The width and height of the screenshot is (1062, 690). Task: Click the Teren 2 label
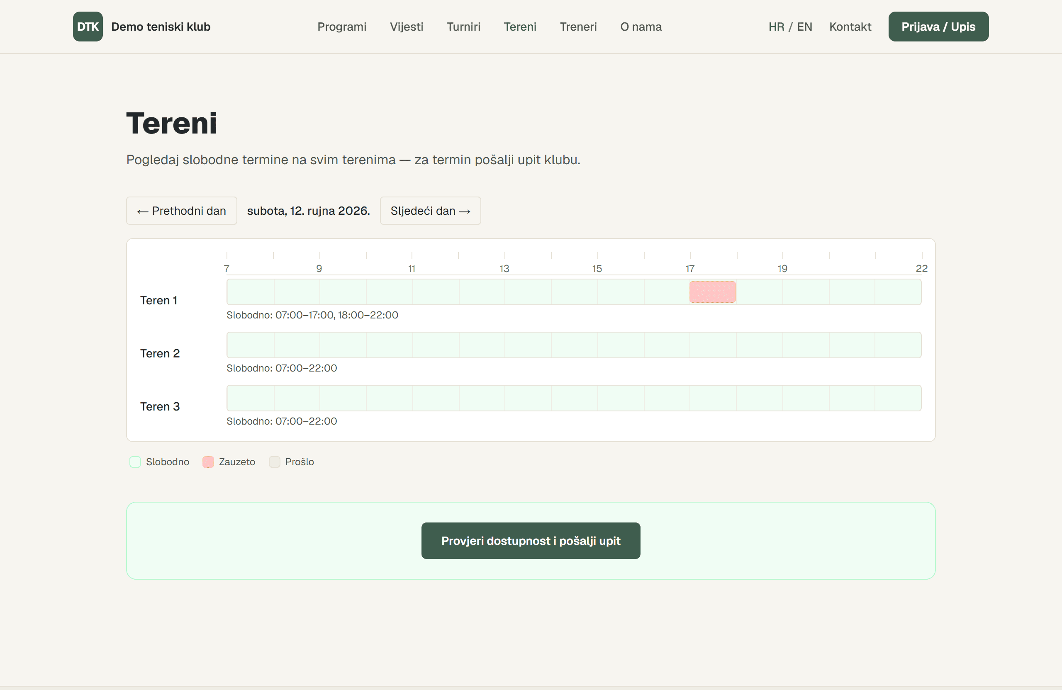(x=160, y=353)
